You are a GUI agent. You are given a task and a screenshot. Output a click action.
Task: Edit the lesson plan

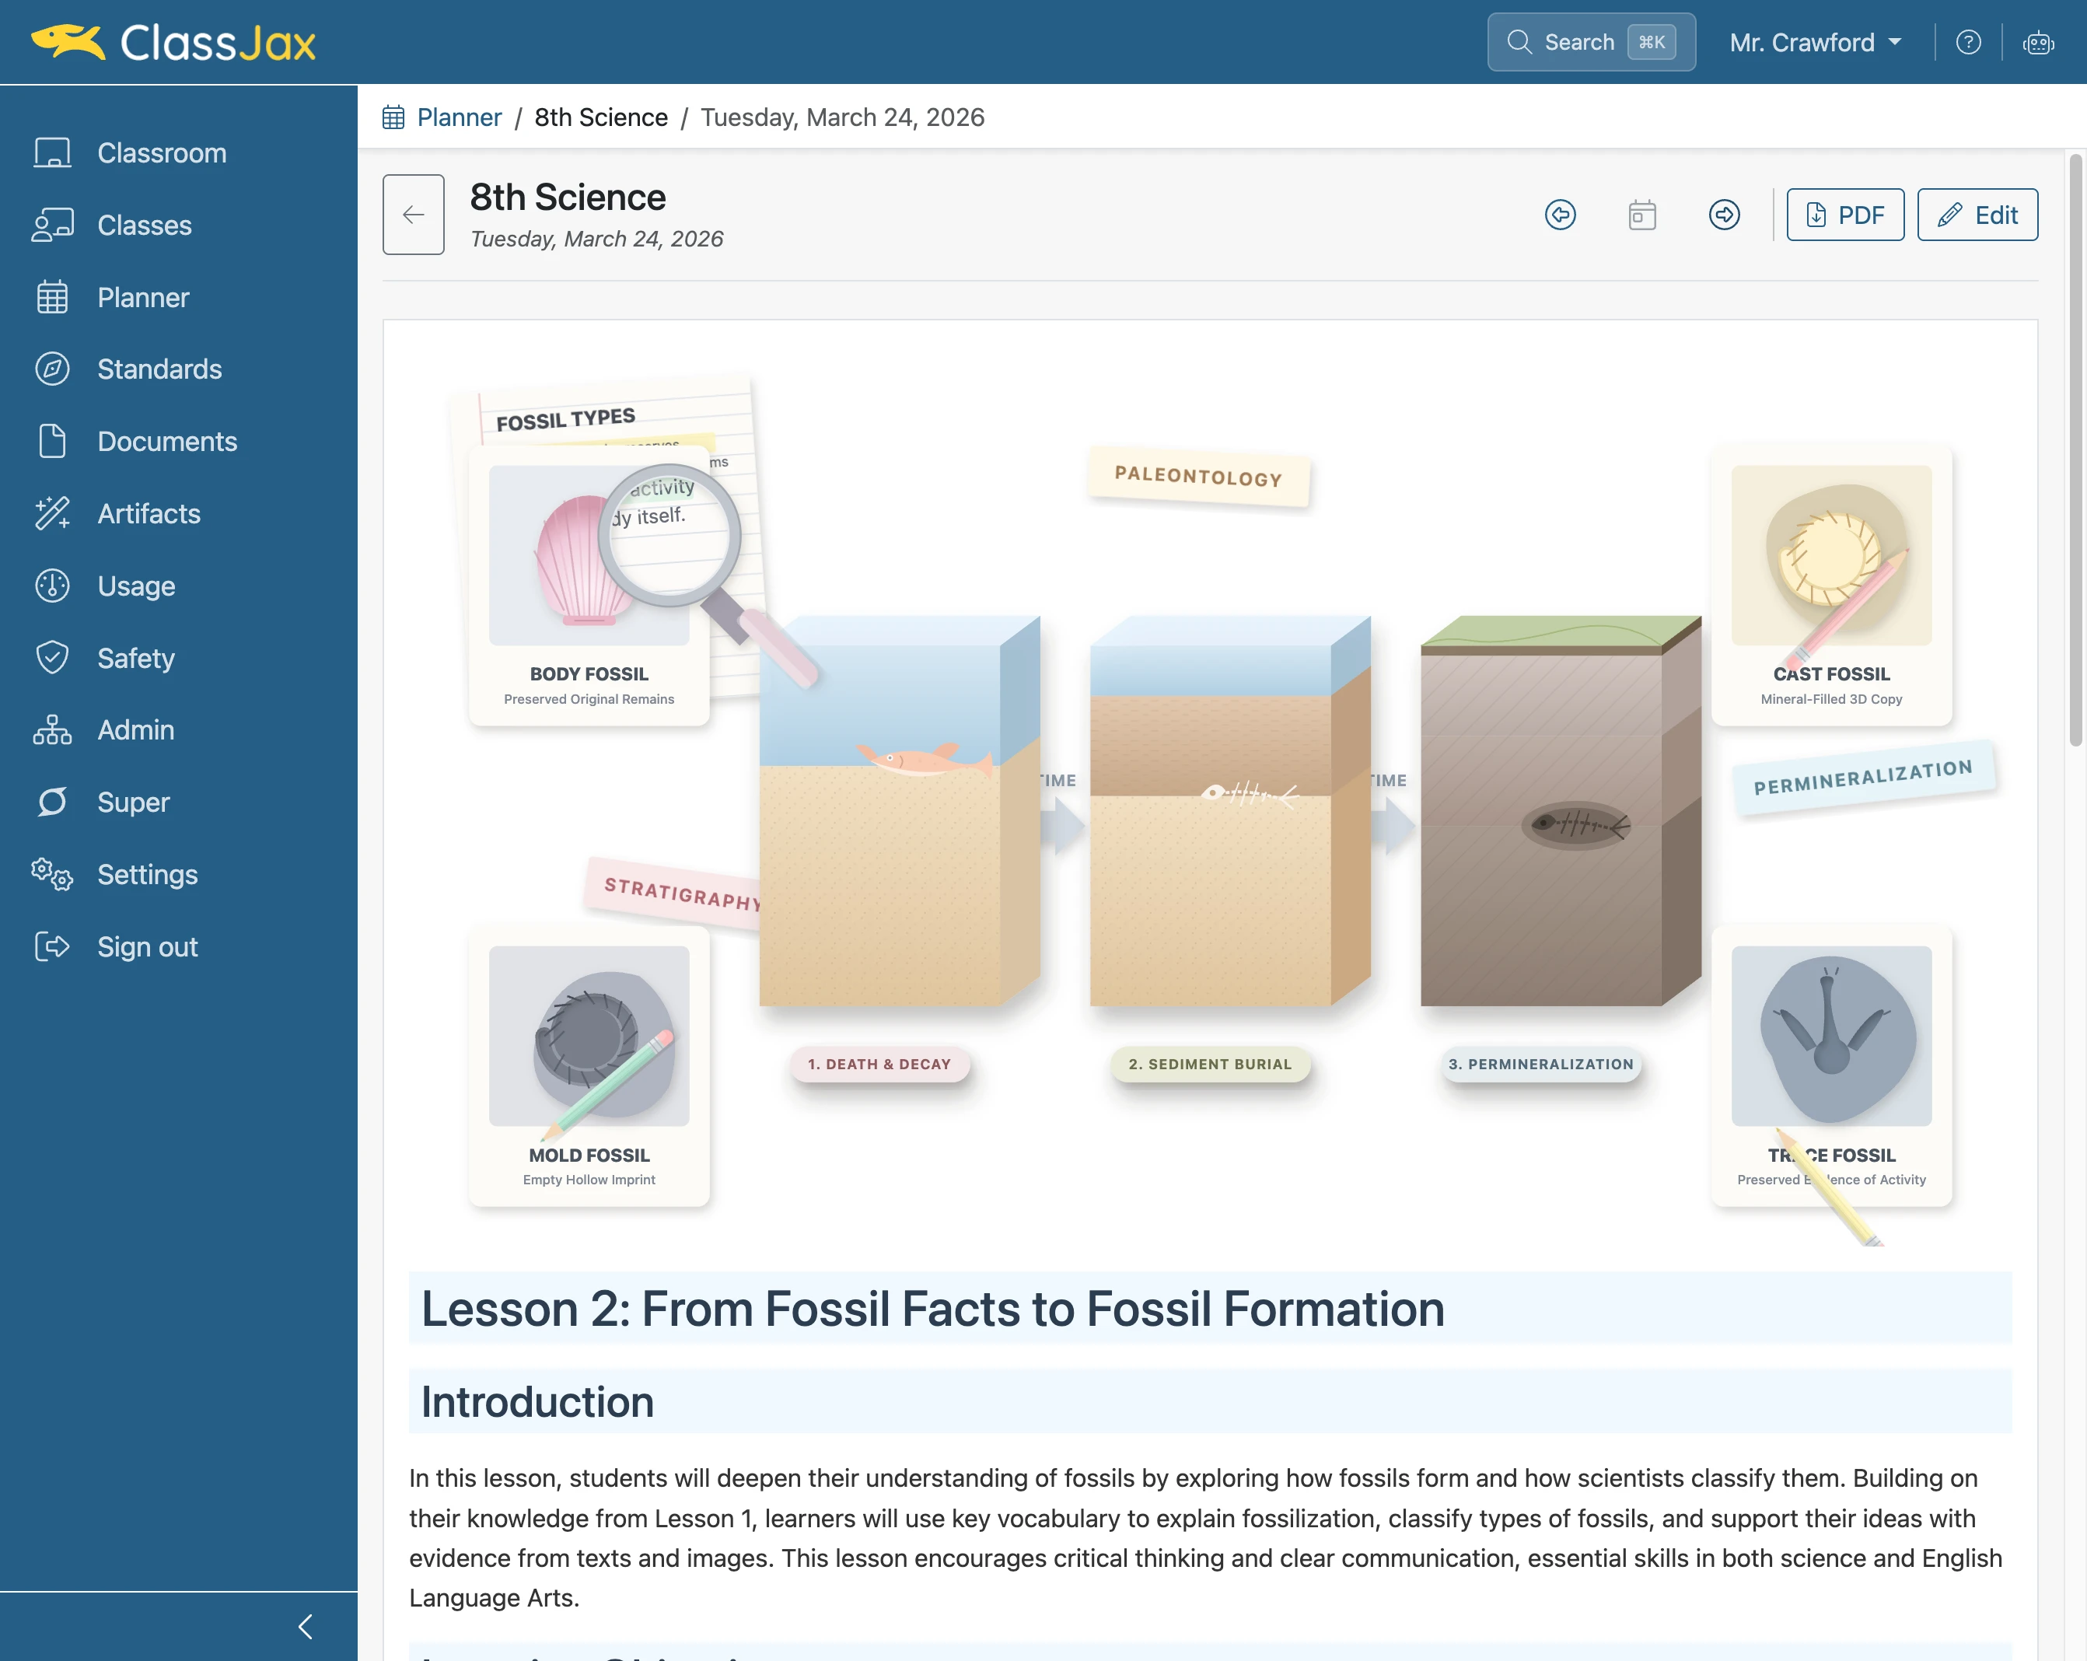tap(1977, 215)
